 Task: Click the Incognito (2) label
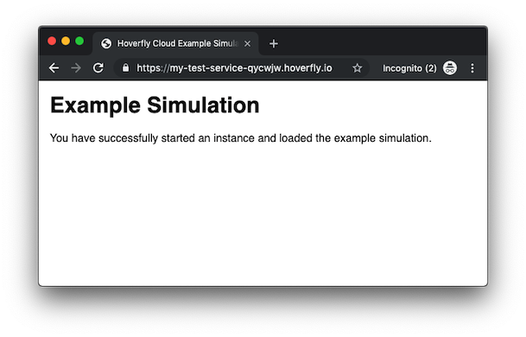pyautogui.click(x=409, y=68)
